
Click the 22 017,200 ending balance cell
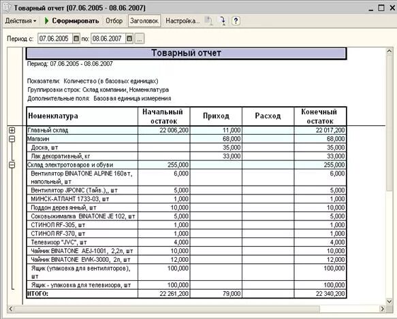tap(320, 131)
